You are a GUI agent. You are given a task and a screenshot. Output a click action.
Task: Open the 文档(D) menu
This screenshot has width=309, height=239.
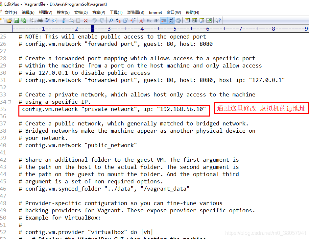pos(81,13)
